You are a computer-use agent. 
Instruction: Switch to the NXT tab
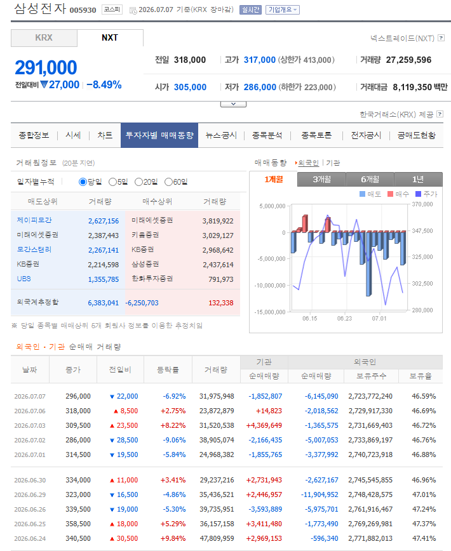[110, 38]
